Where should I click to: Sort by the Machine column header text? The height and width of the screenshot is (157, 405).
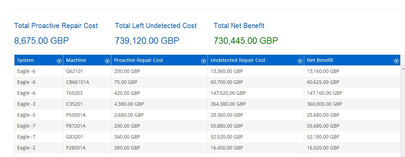[x=76, y=60]
